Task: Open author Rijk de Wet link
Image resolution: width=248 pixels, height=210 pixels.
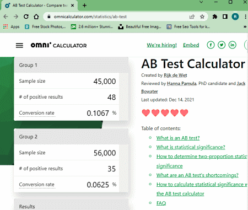Action: [175, 76]
